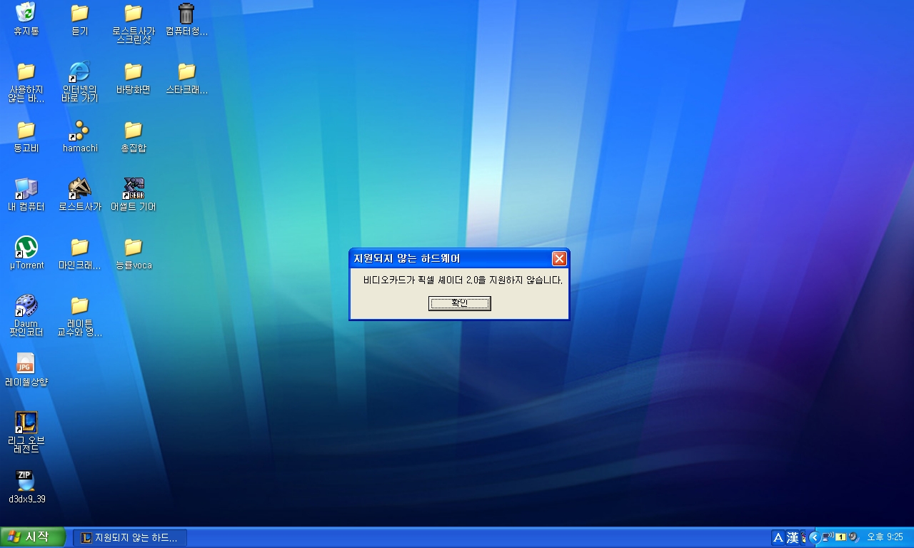Select the 휴지통 recycle bin icon

[26, 20]
